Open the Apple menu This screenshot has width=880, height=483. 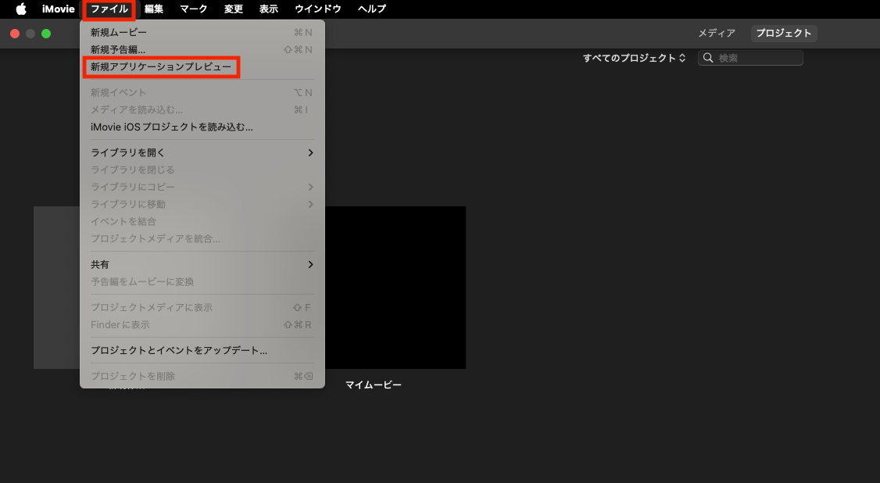tap(21, 9)
